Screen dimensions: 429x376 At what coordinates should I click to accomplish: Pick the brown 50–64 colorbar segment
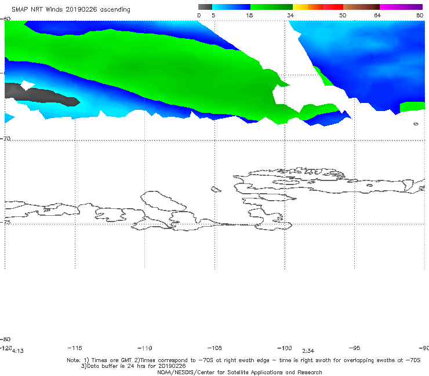tap(361, 7)
